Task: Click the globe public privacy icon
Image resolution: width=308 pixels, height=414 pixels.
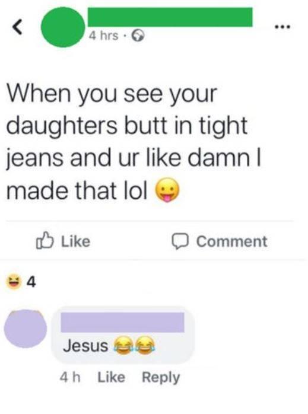Action: [138, 36]
